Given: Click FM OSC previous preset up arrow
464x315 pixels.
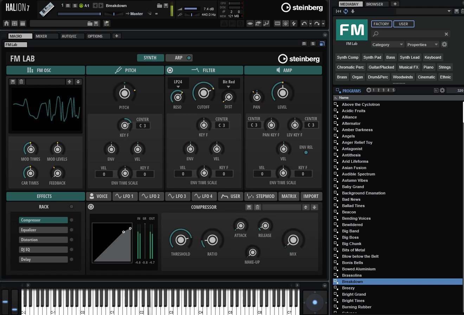Looking at the screenshot, I should [70, 82].
